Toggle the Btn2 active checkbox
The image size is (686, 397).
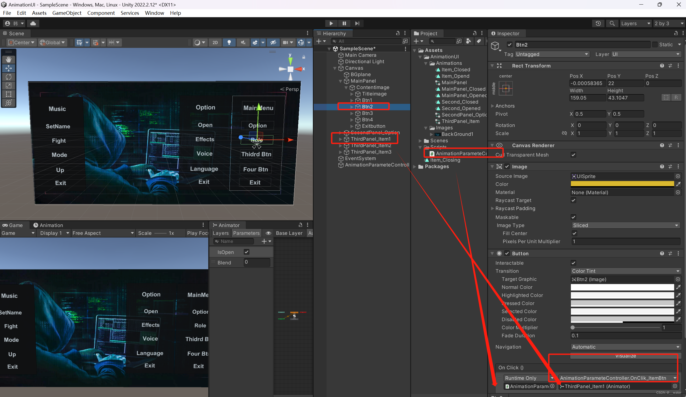pos(509,45)
